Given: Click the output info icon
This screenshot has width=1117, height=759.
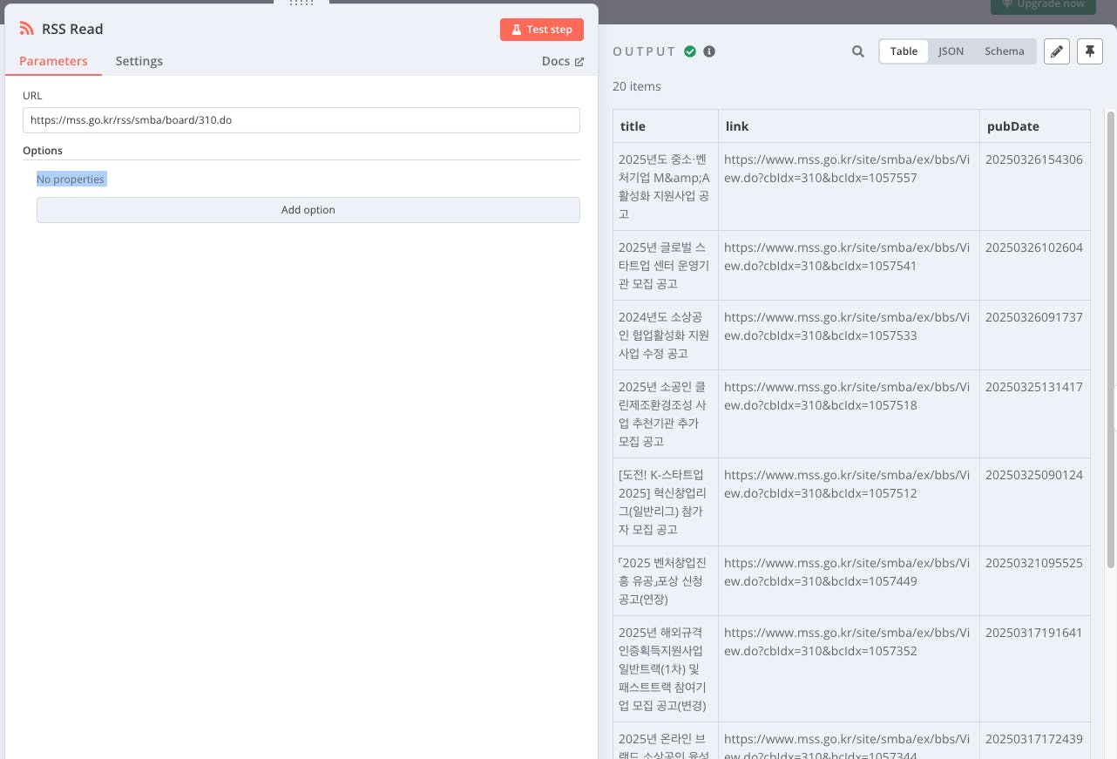Looking at the screenshot, I should point(709,51).
